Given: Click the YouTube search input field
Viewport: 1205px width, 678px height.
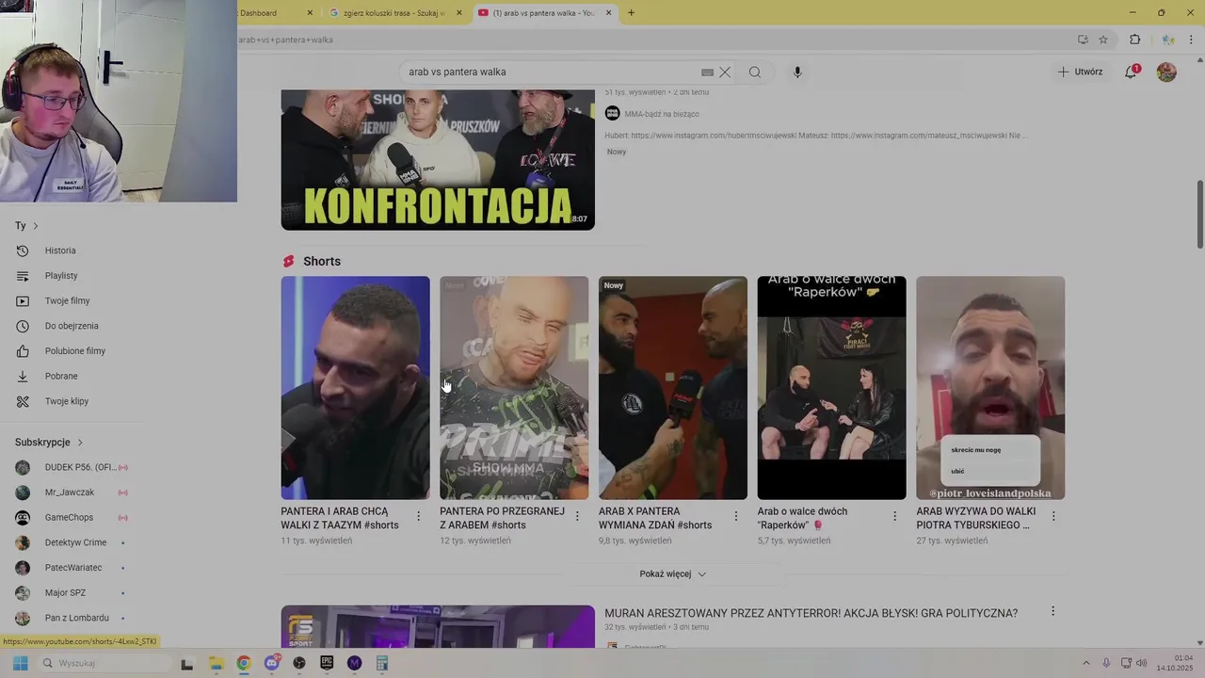Looking at the screenshot, I should coord(551,72).
